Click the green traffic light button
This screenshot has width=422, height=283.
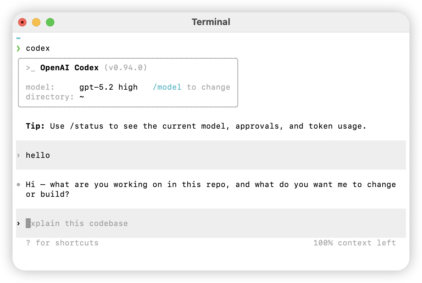point(50,22)
